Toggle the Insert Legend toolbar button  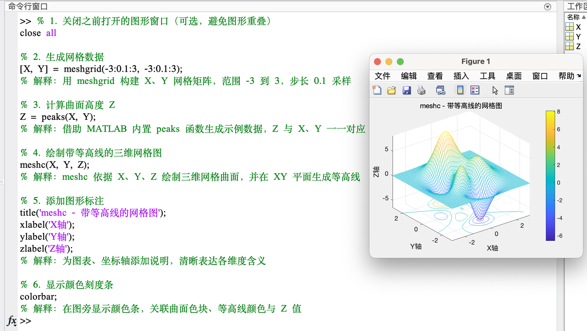pyautogui.click(x=475, y=90)
